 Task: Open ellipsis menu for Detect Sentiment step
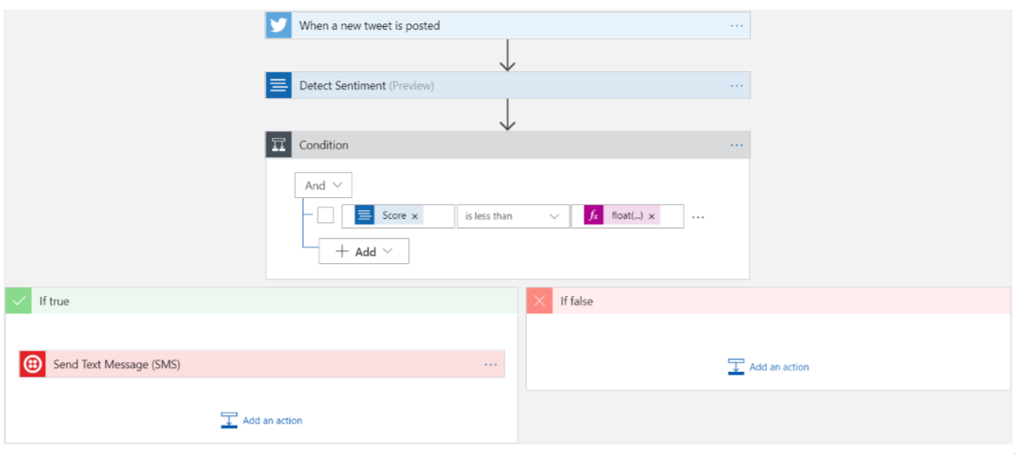736,86
